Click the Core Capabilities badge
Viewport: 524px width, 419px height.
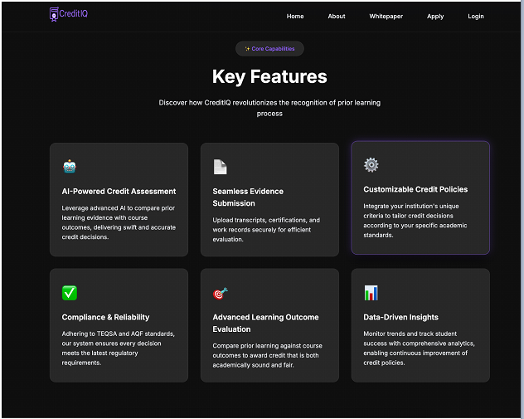[x=269, y=49]
